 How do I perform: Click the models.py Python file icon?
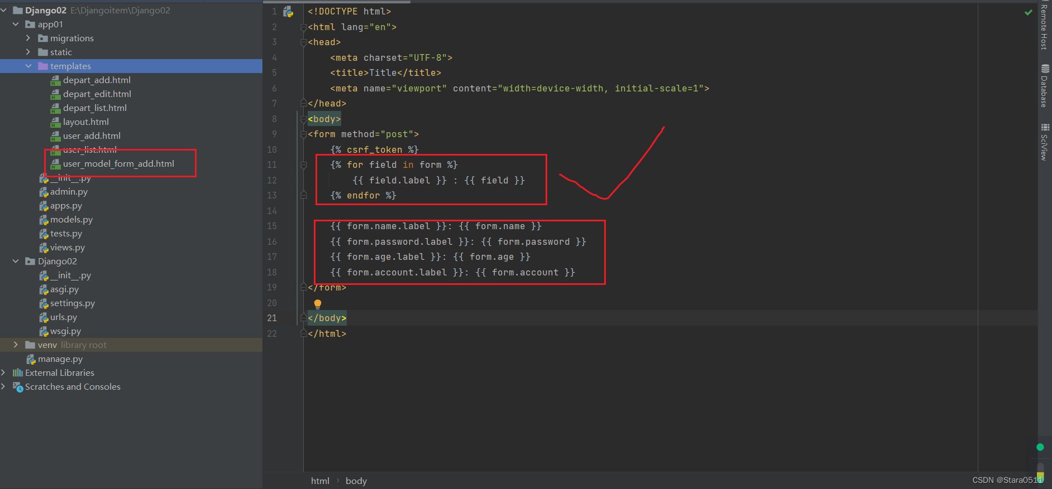pyautogui.click(x=44, y=220)
